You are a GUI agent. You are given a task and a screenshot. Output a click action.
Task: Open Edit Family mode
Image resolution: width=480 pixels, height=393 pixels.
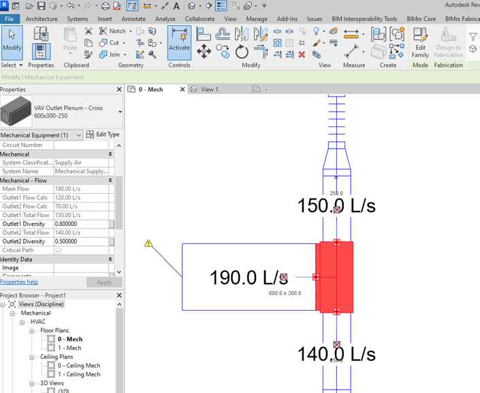click(x=420, y=42)
